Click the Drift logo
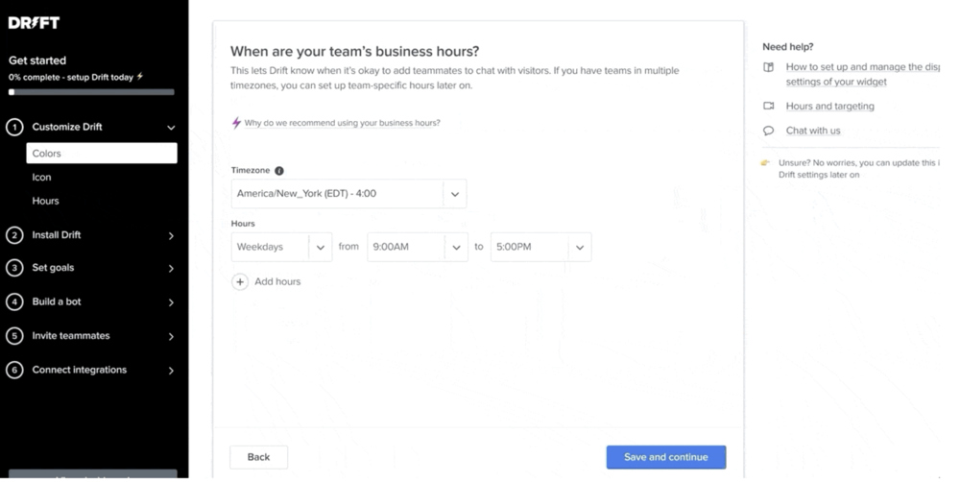960x482 pixels. 34,23
